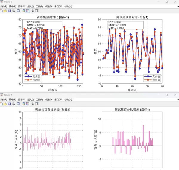Toggle Insert Colorbar in Figure 3 toolbar
179x170 pixels.
[24, 11]
